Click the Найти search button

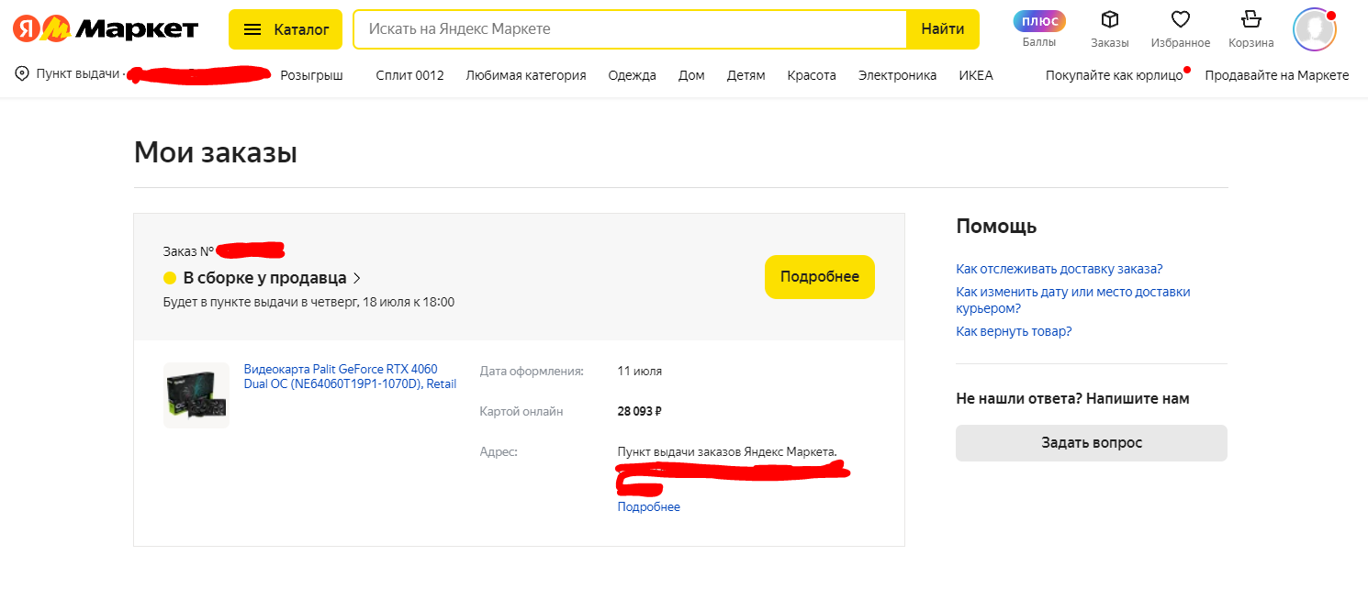click(x=943, y=29)
